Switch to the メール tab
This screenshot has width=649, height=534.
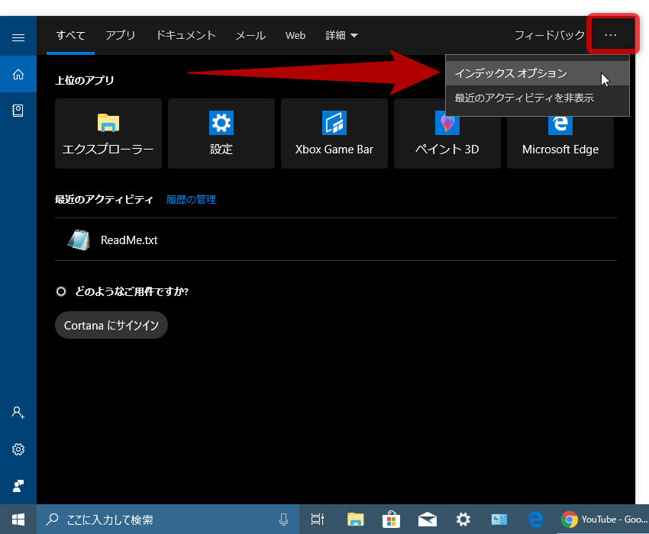[x=251, y=36]
